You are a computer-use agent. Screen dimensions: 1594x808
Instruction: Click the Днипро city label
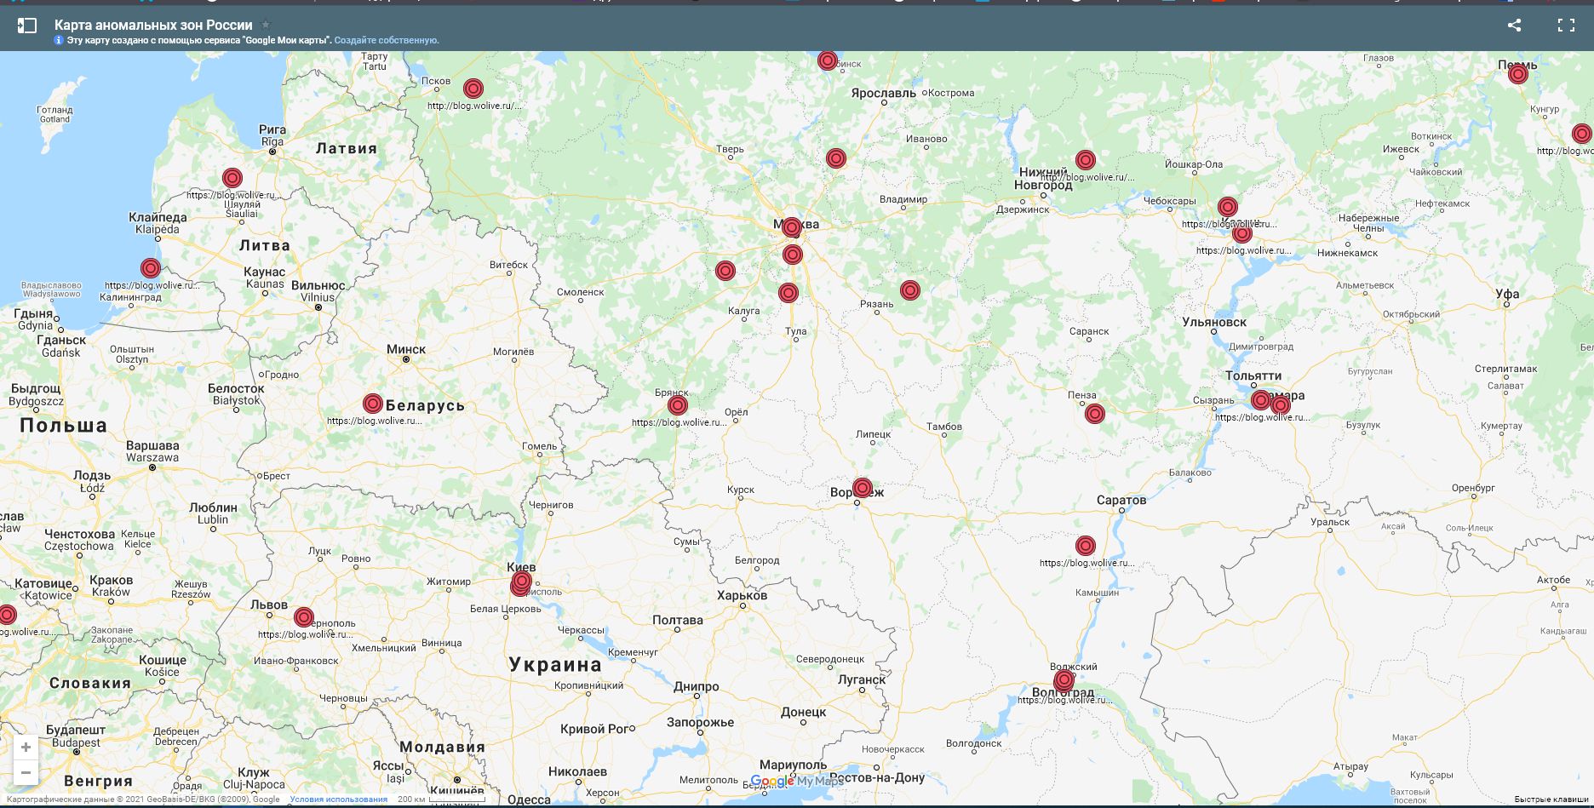coord(697,686)
